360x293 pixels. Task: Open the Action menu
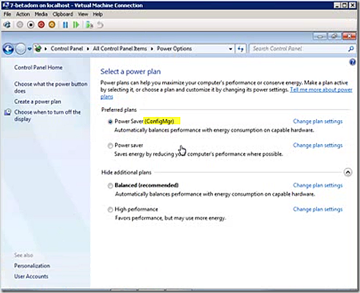[23, 14]
